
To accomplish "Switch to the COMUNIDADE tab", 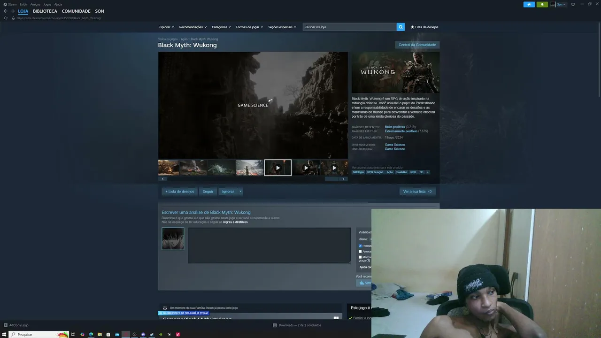I will tap(76, 11).
